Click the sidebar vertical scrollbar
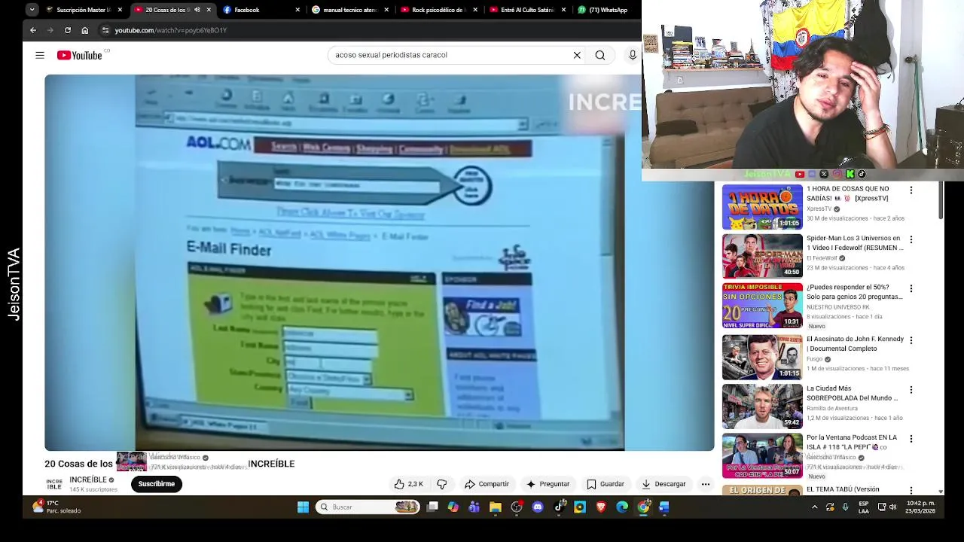 pos(940,199)
